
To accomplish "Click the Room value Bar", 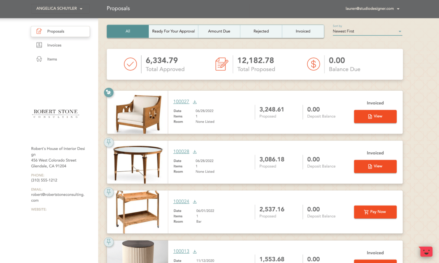I will [x=198, y=221].
